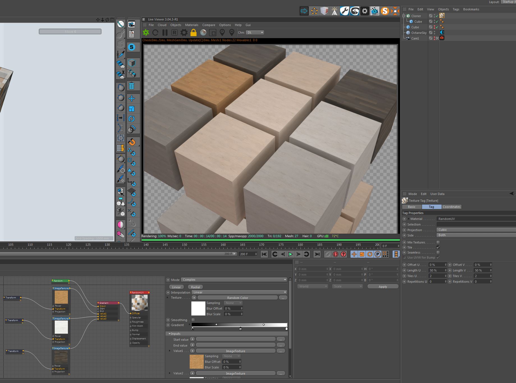Open the Materials menu in Live Viewer
The width and height of the screenshot is (516, 383).
(x=192, y=25)
